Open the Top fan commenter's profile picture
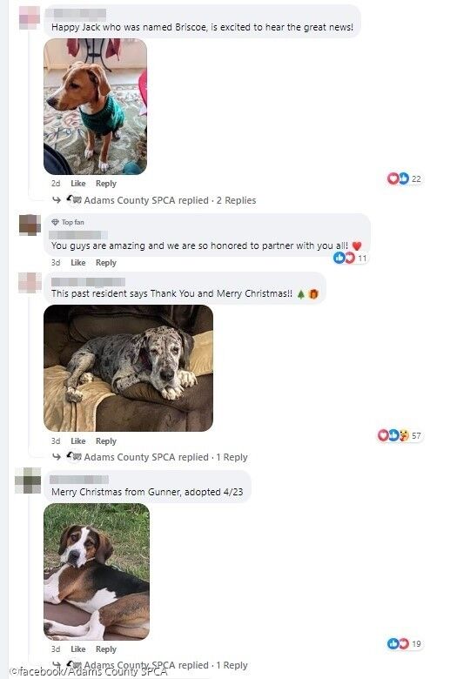The image size is (450, 679). click(30, 225)
